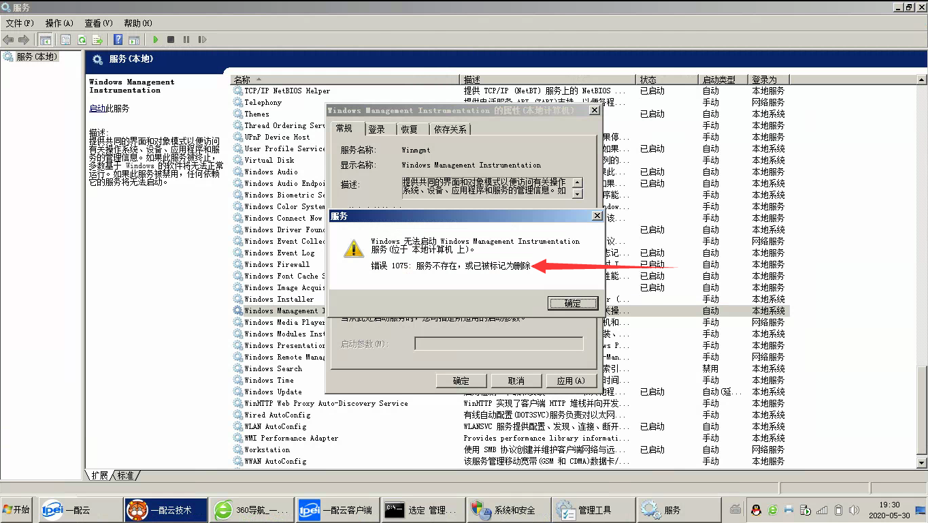
Task: Open the 文件(F) menu
Action: (x=20, y=23)
